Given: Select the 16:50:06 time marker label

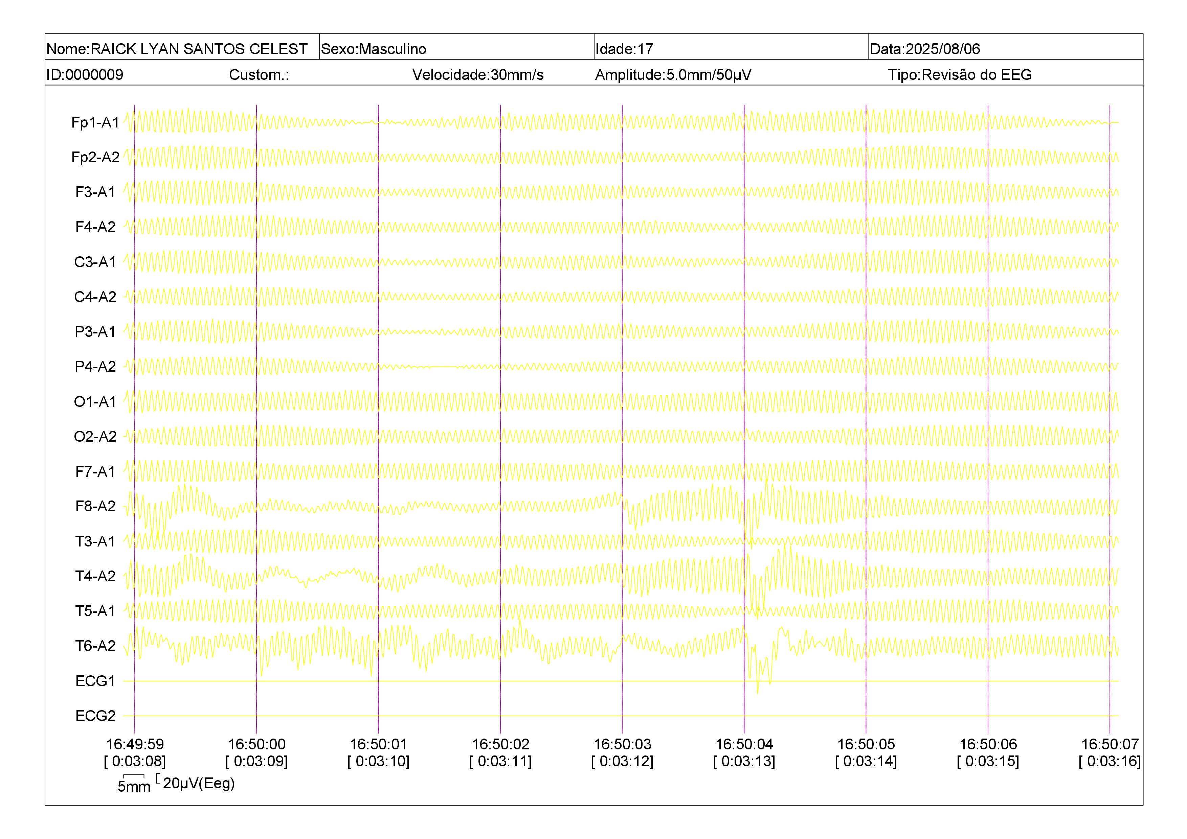Looking at the screenshot, I should point(988,744).
